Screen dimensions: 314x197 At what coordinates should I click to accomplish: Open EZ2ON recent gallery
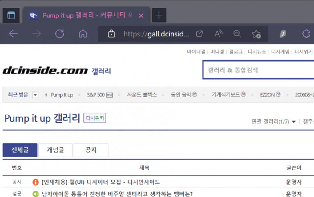tap(270, 94)
